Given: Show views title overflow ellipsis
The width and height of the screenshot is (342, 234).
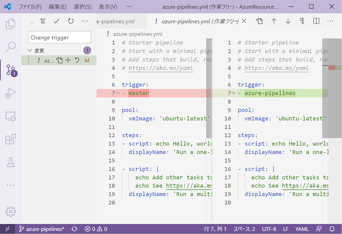Looking at the screenshot, I should 32,22.
